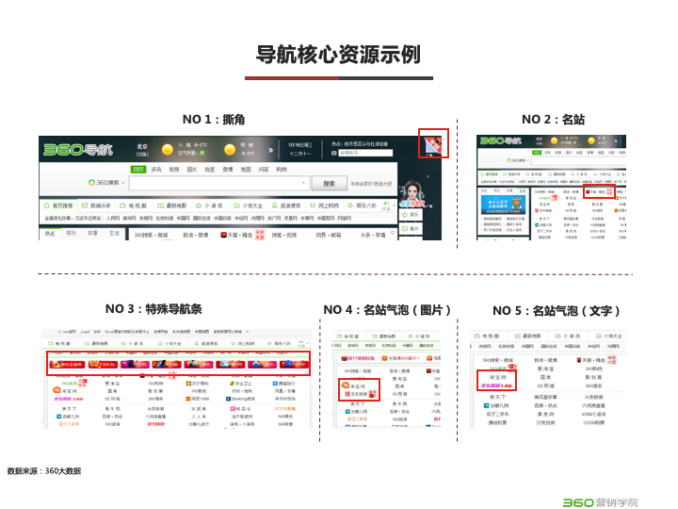
Task: Click the 淘宝网 bubble icon in NO 4
Action: (346, 385)
